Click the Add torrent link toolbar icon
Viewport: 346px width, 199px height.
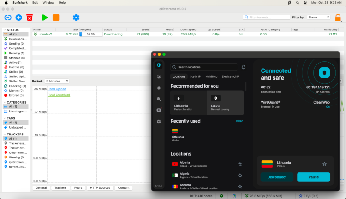pos(8,18)
